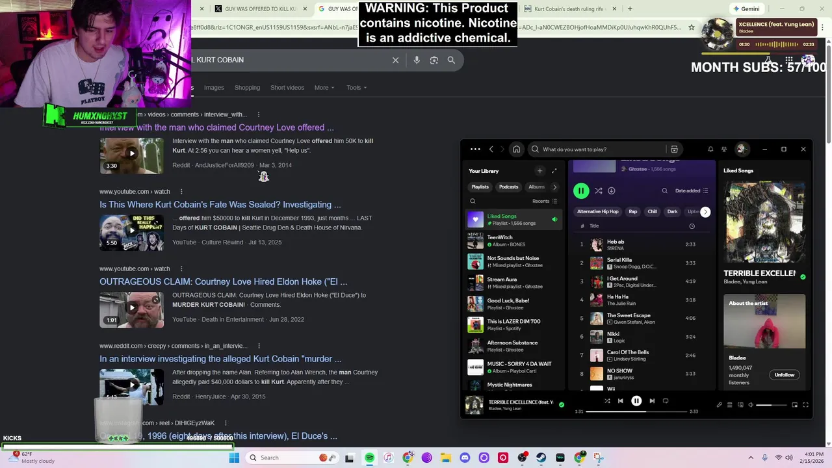Image resolution: width=832 pixels, height=468 pixels.
Task: Adjust Spotify volume slider
Action: pos(772,405)
